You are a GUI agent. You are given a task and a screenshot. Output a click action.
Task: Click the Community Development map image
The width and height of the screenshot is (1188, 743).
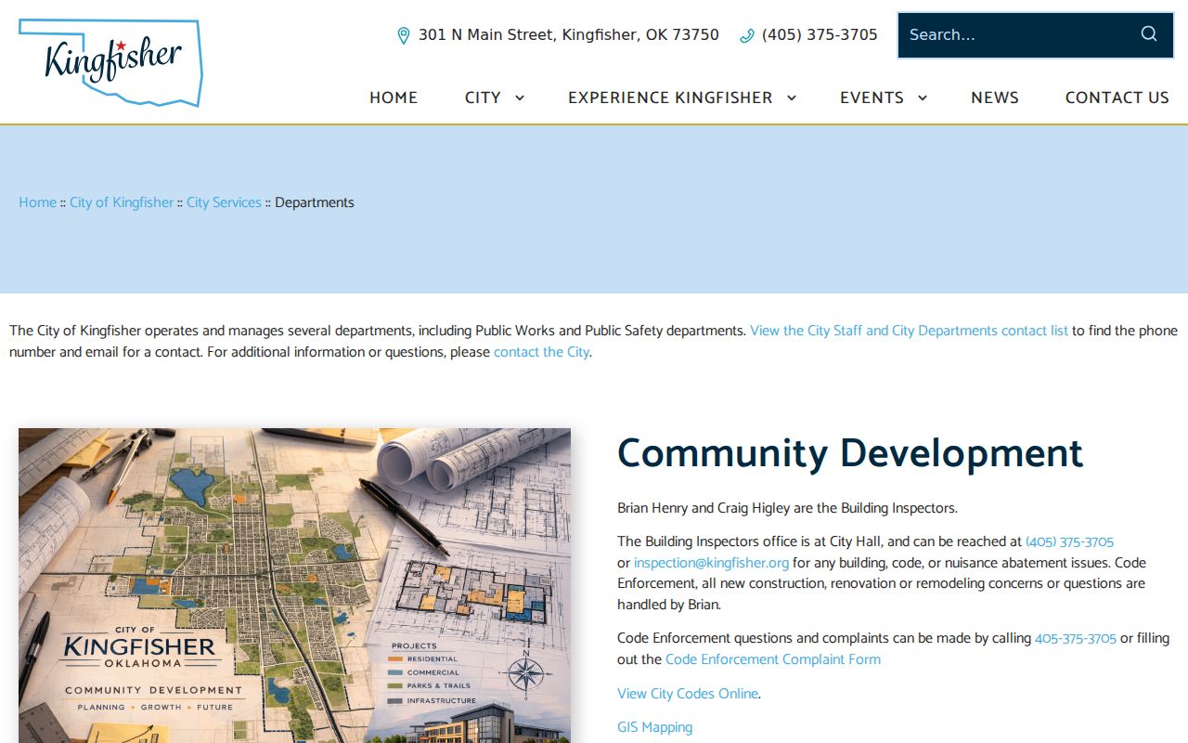point(294,585)
